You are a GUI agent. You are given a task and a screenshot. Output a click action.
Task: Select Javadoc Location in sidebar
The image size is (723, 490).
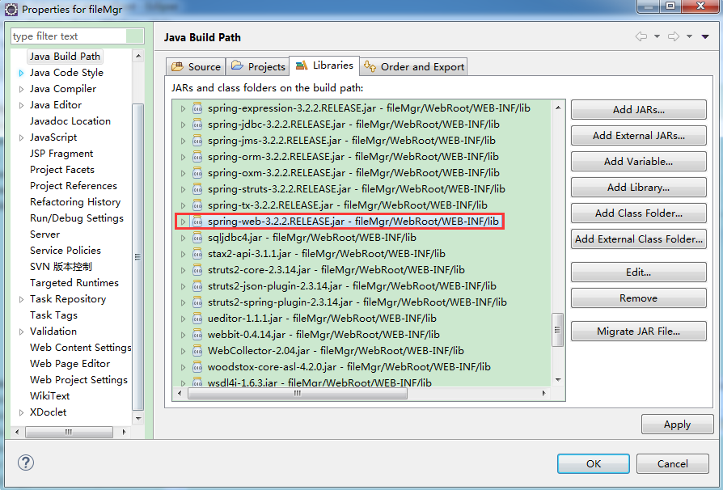point(70,121)
